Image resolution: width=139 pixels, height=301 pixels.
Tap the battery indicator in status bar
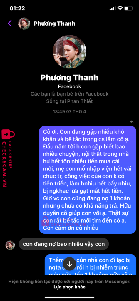[129, 9]
